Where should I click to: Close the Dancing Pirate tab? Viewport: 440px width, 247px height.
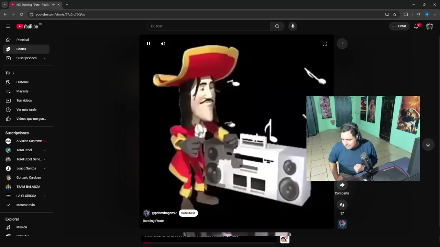(x=58, y=5)
